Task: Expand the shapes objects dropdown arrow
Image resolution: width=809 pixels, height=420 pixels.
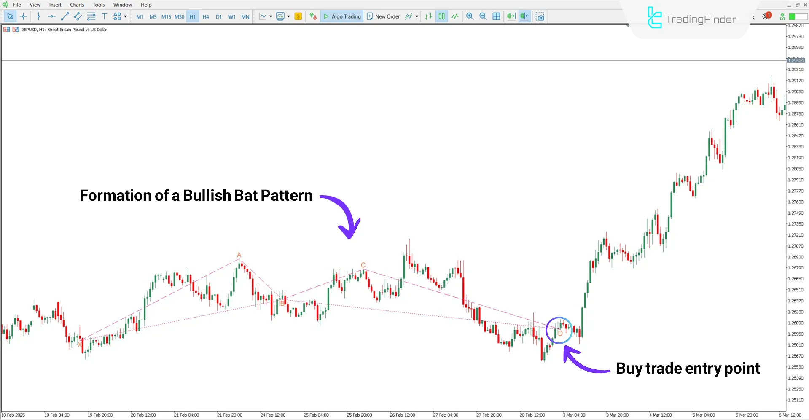Action: tap(126, 16)
